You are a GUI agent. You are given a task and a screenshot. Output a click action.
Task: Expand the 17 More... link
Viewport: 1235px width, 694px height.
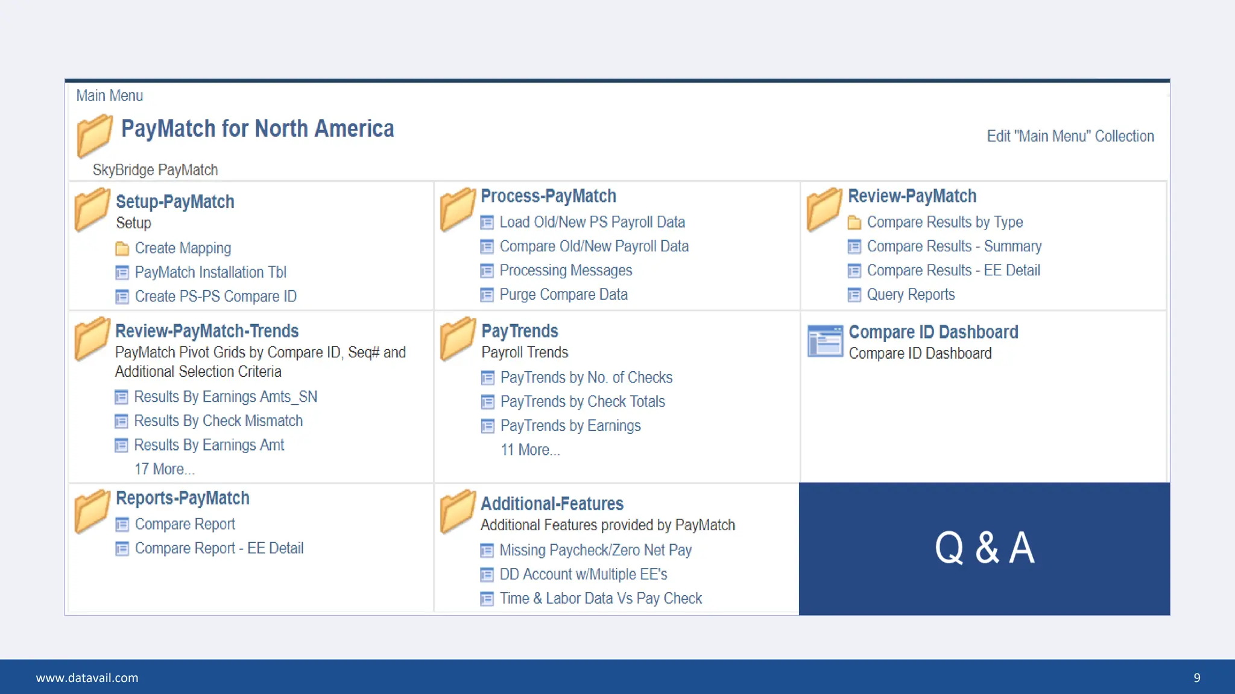point(164,469)
